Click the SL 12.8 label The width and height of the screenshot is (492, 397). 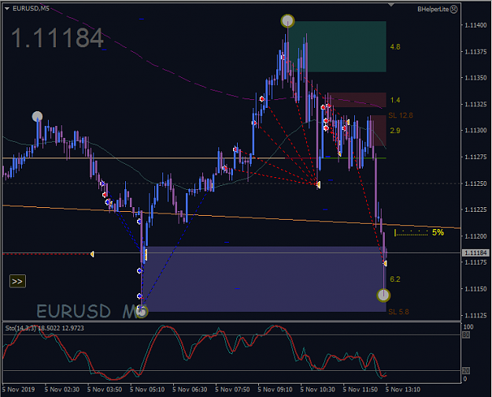pos(401,116)
